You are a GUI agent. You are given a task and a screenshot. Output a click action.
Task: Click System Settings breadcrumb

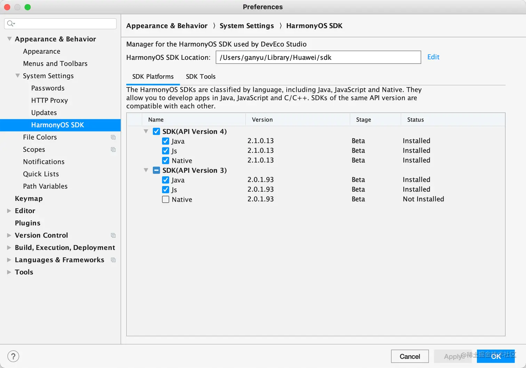247,26
